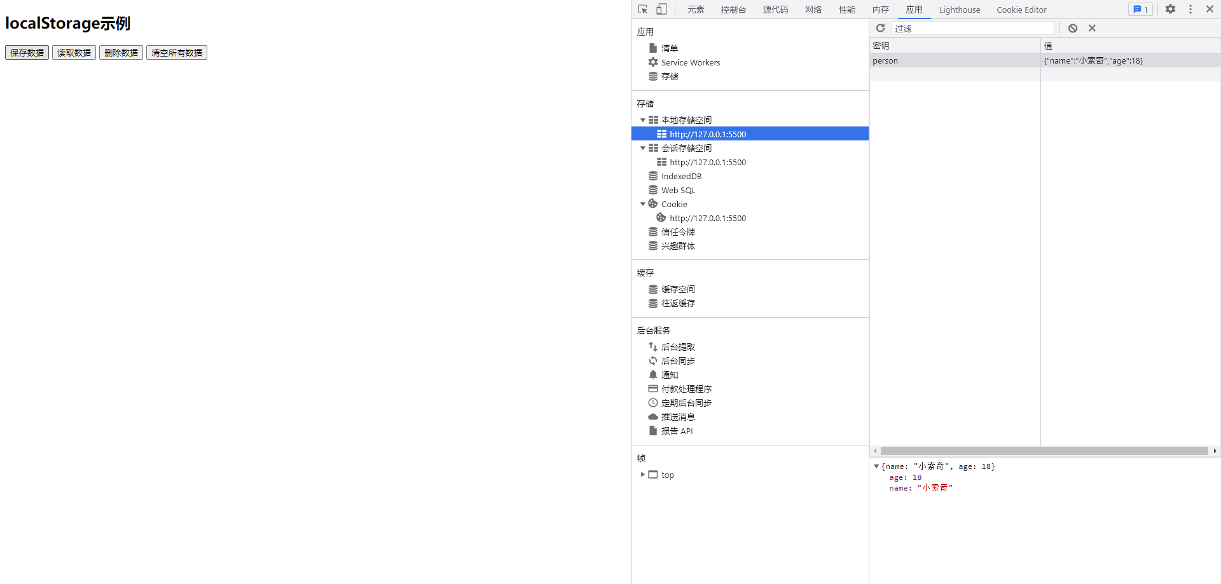Select the person JSON value cell
This screenshot has width=1221, height=584.
[x=1131, y=60]
